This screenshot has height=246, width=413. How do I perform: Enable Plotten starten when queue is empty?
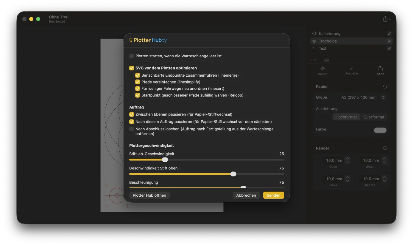pos(132,56)
